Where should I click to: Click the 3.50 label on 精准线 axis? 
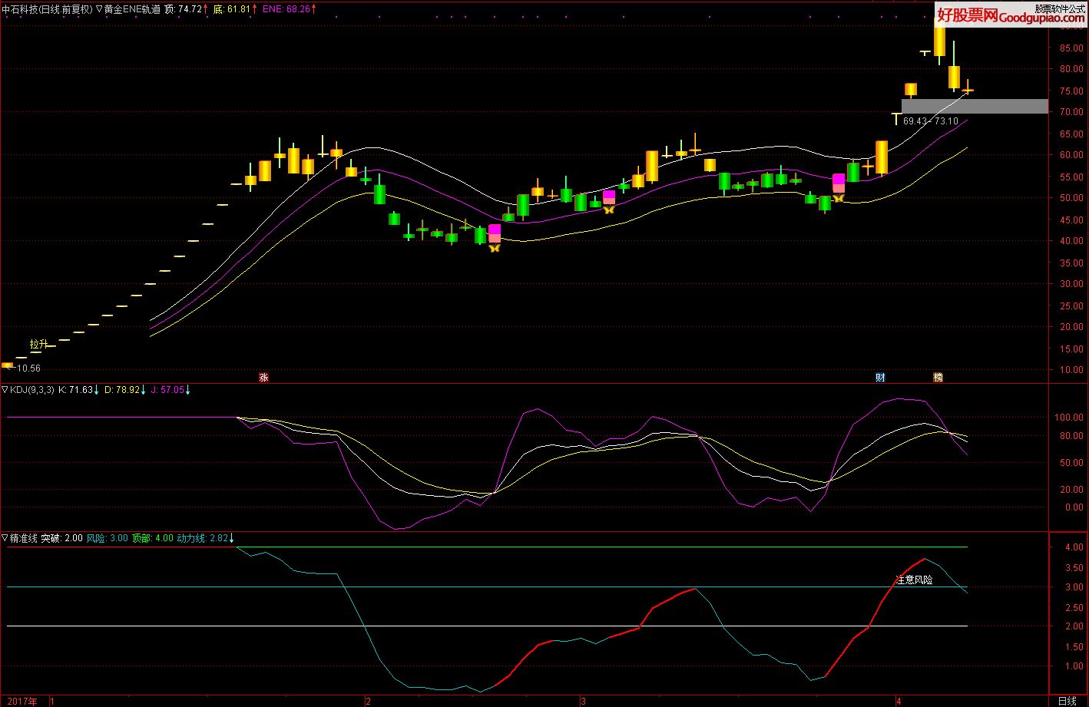(1073, 568)
